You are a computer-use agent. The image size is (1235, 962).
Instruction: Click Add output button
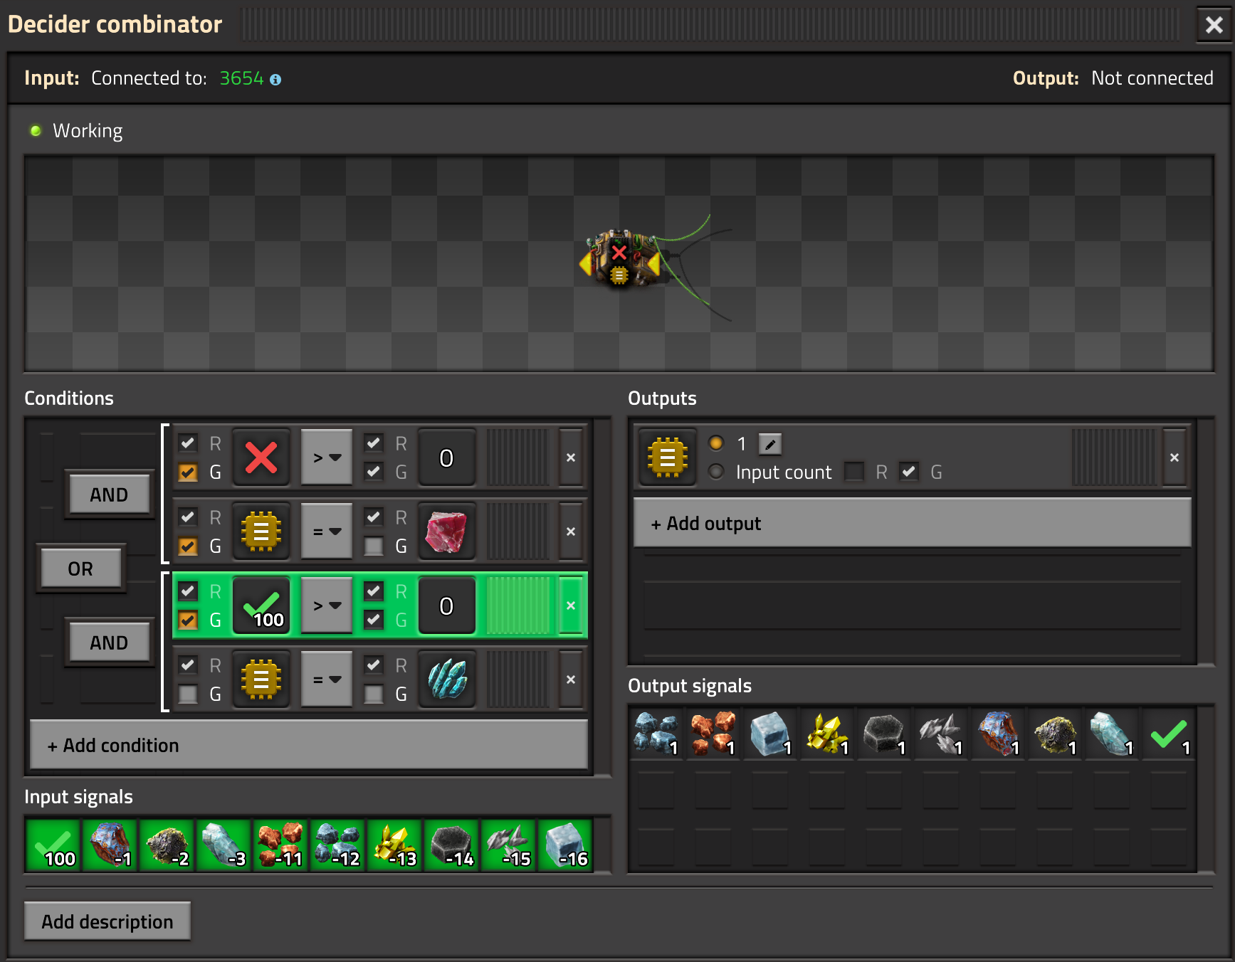(912, 523)
